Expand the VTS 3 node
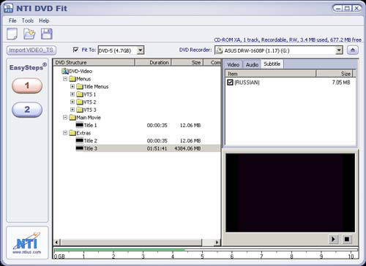Image resolution: width=366 pixels, height=266 pixels. tap(72, 110)
